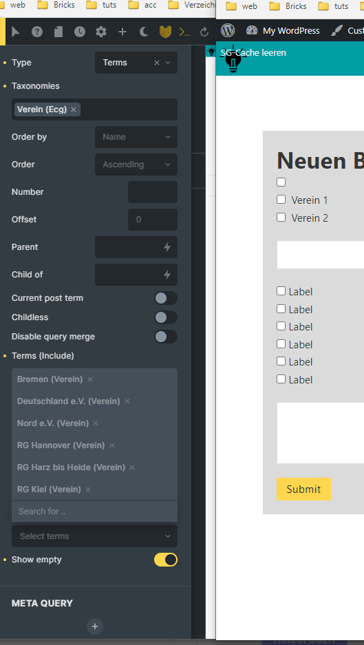Enable the Disable query merge toggle
Image resolution: width=364 pixels, height=645 pixels.
point(166,337)
